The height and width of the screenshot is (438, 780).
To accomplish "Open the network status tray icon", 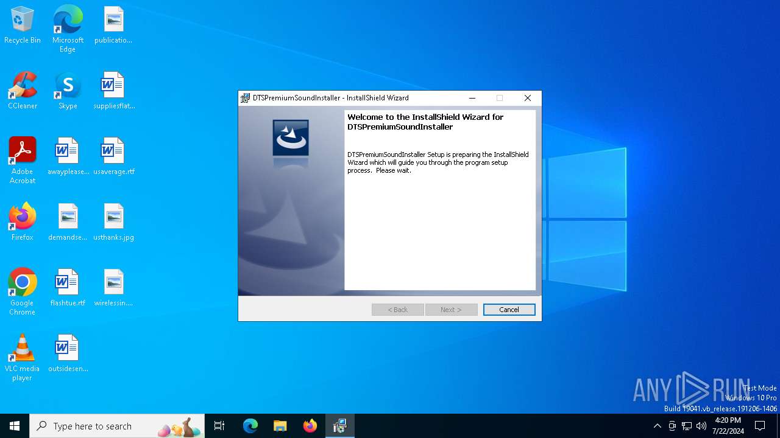I will point(687,426).
